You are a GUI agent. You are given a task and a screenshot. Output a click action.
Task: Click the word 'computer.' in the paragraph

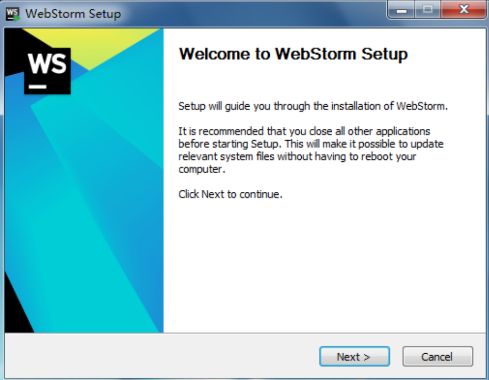point(202,169)
